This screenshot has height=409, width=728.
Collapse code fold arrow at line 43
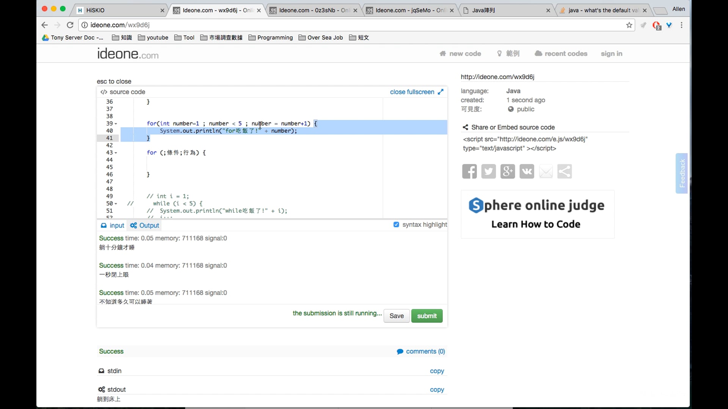[116, 153]
